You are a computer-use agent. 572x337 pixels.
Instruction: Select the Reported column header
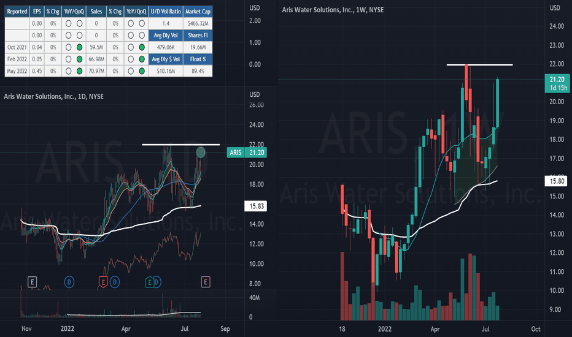[17, 12]
